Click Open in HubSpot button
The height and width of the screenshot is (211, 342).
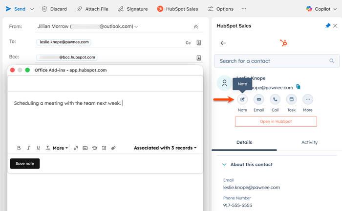point(276,121)
